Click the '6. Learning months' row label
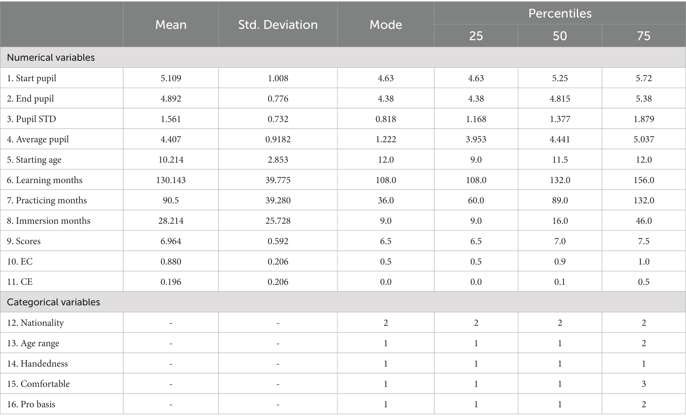 45,180
